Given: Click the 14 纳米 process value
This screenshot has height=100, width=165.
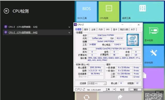Looking at the screenshot, I should point(93,45).
